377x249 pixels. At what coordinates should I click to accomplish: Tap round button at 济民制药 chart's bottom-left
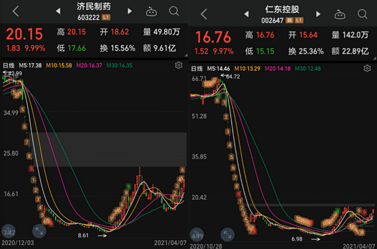9,231
